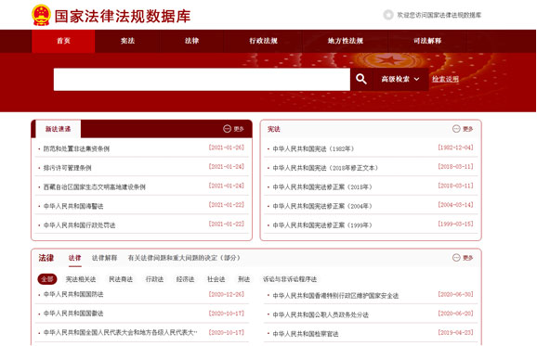This screenshot has width=537, height=346.
Task: Click the main search input box
Action: [202, 79]
